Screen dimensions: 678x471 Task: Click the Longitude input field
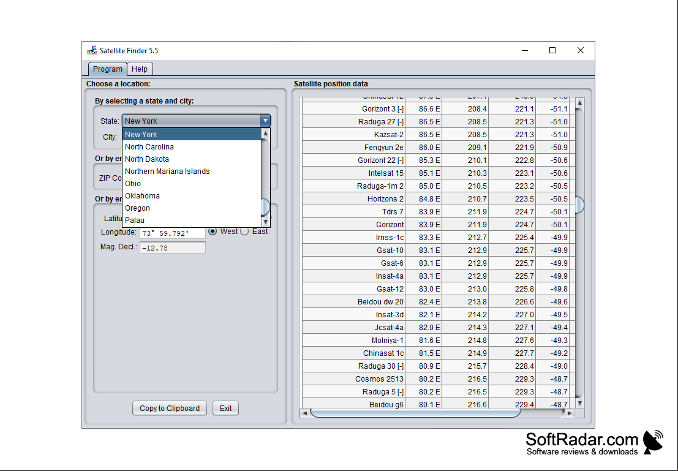pyautogui.click(x=173, y=233)
